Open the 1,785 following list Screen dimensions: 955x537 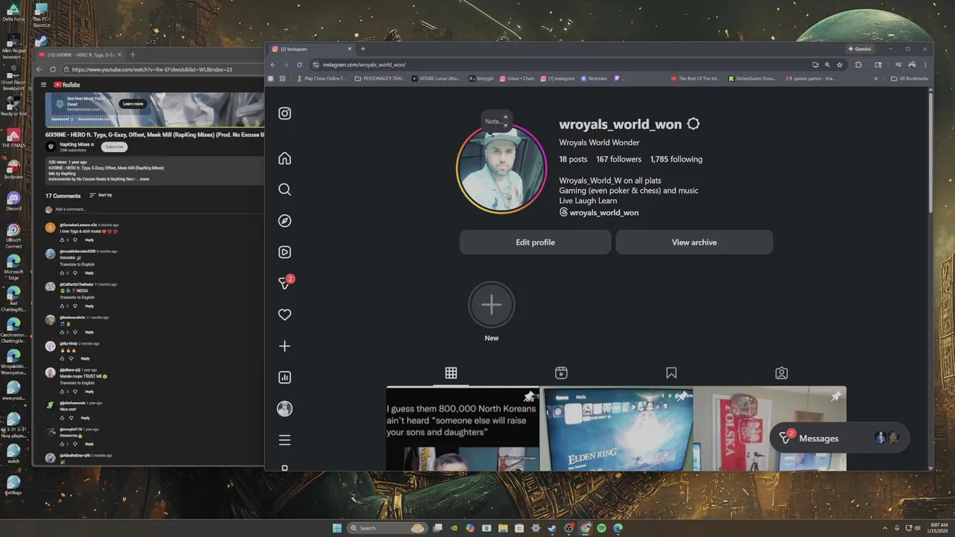point(676,159)
